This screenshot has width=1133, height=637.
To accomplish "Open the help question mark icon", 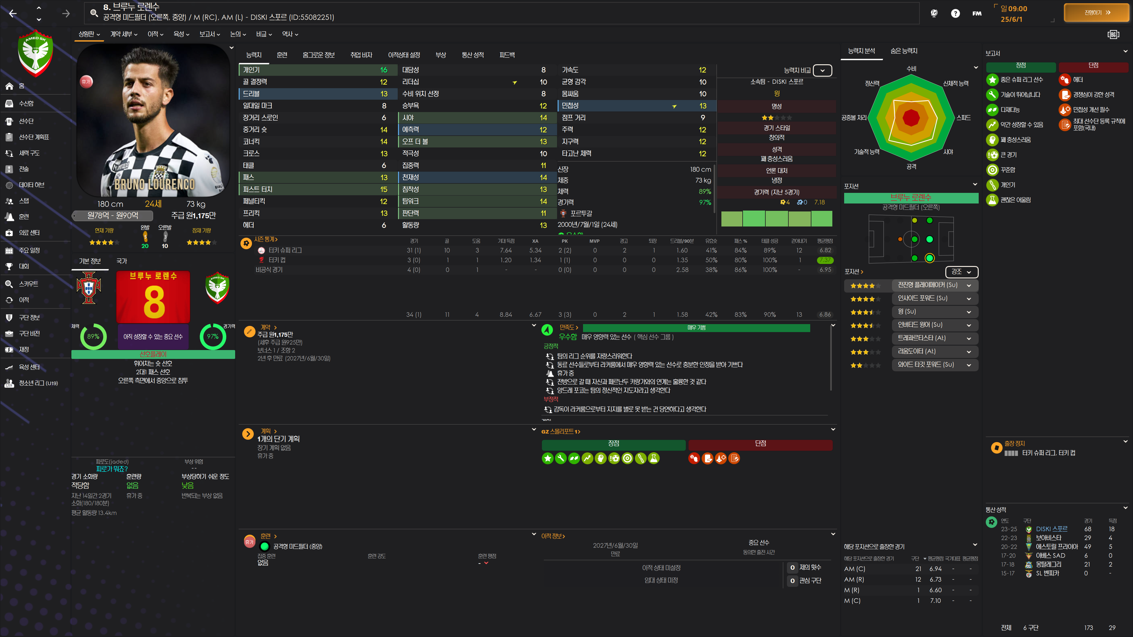I will pyautogui.click(x=955, y=13).
